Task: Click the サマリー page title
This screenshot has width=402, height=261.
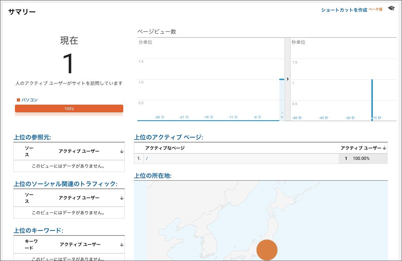Action: [x=22, y=12]
